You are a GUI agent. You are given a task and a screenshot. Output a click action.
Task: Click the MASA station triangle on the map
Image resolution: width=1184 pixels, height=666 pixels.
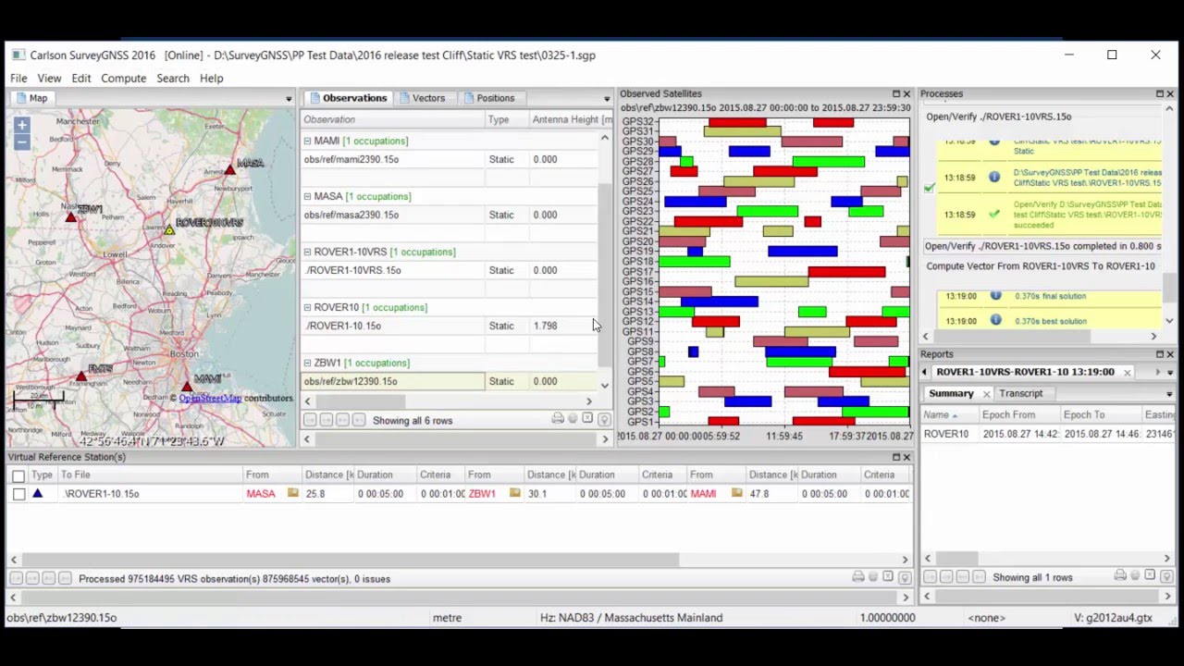click(229, 169)
